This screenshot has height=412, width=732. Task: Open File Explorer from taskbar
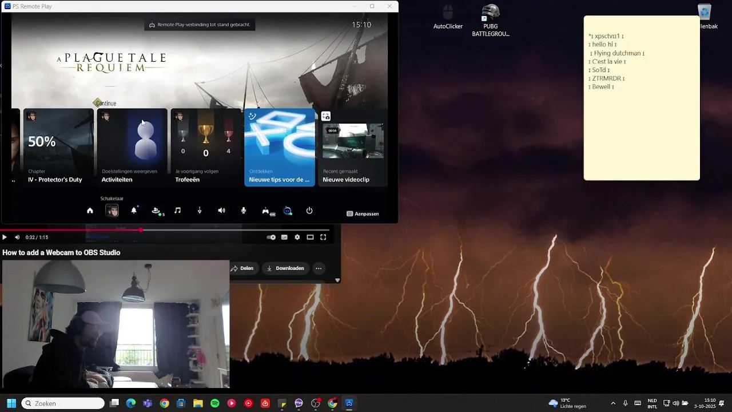pos(198,403)
